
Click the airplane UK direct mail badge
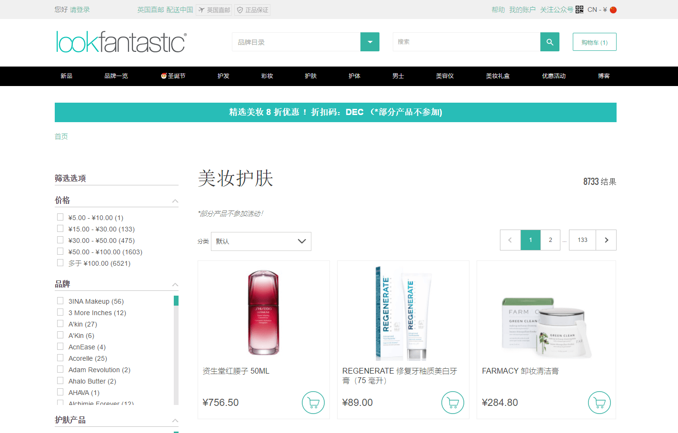(214, 10)
